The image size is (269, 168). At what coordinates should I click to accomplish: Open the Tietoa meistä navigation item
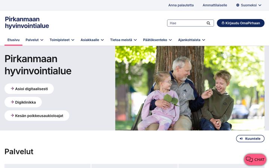point(121,40)
